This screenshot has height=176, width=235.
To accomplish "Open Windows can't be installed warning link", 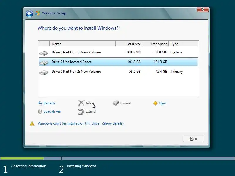I will coord(69,123).
